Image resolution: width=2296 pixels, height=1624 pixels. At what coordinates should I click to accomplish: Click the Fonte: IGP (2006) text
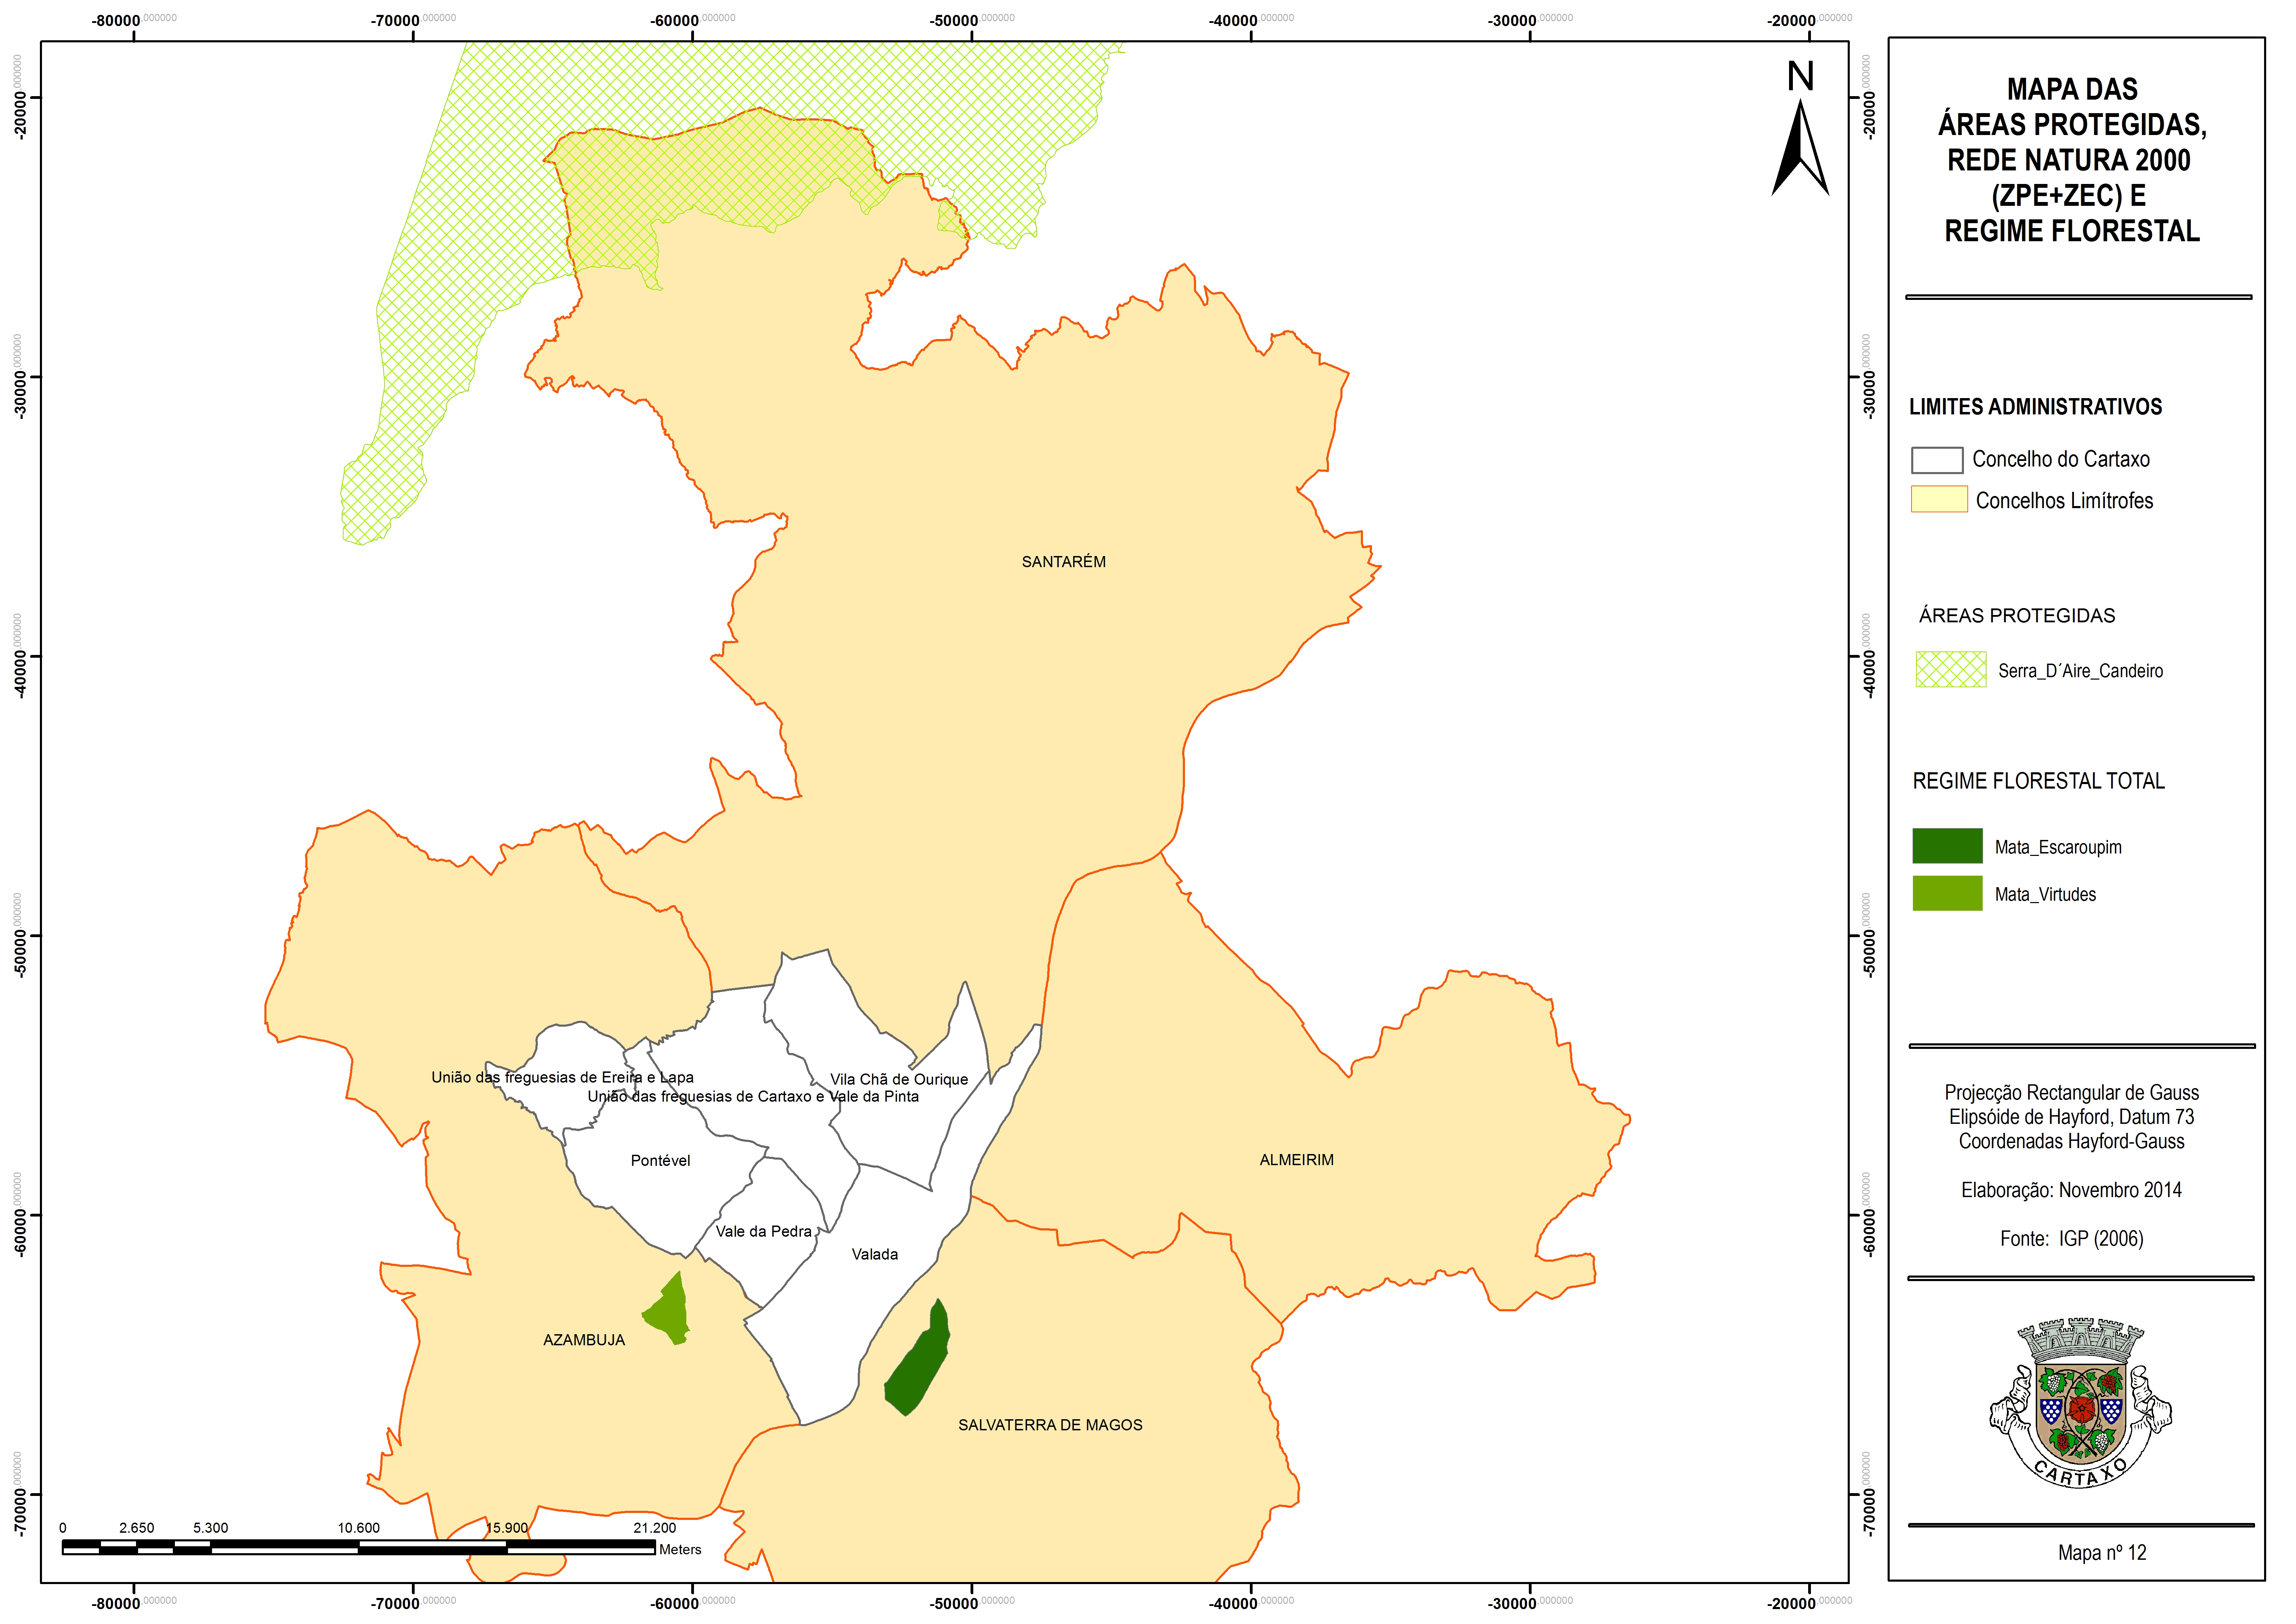pyautogui.click(x=2071, y=1239)
